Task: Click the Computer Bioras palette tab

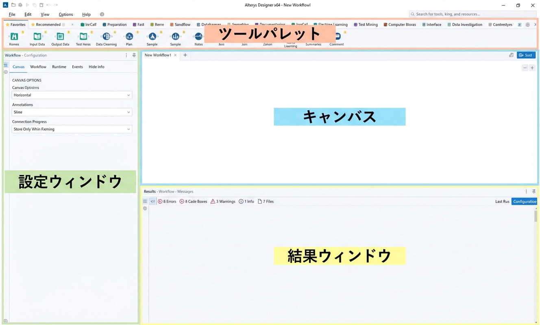Action: [x=400, y=24]
